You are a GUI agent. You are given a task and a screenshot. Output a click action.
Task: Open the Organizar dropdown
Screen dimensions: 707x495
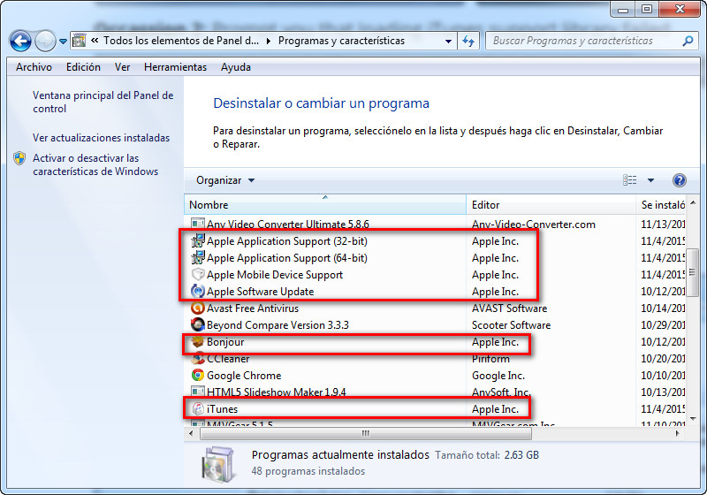pyautogui.click(x=225, y=180)
